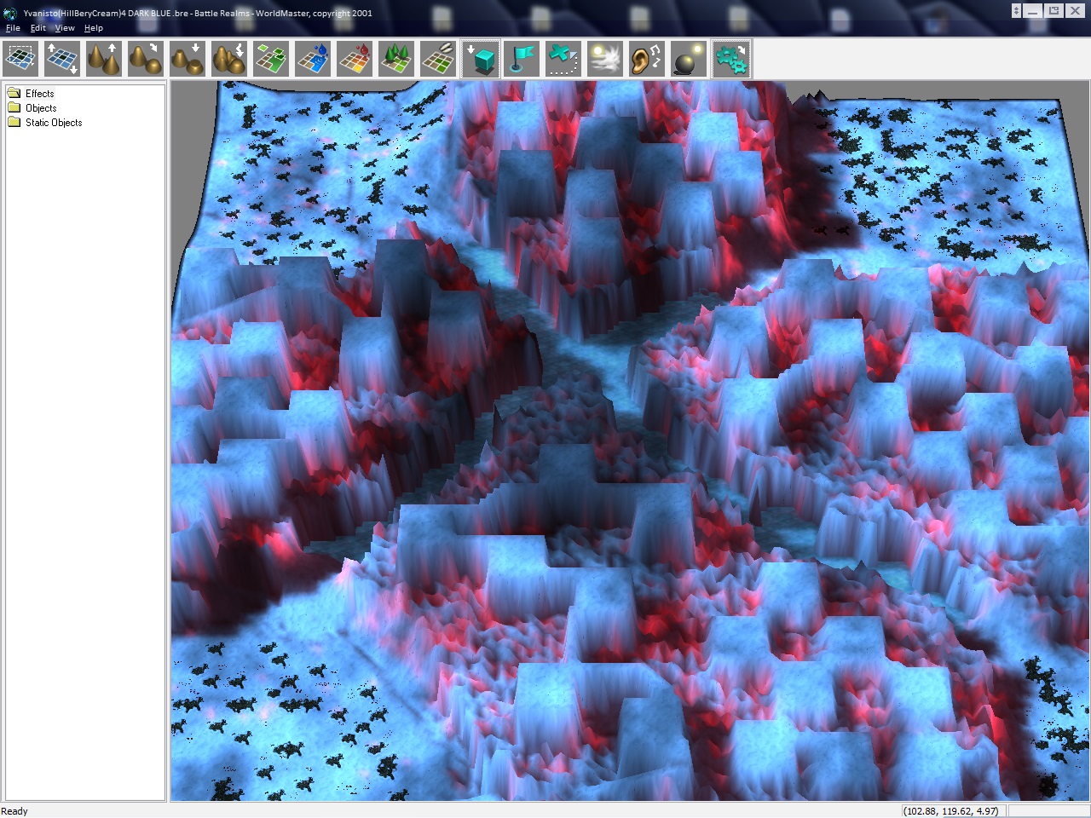
Task: Toggle the place object cube tool
Action: pos(481,60)
